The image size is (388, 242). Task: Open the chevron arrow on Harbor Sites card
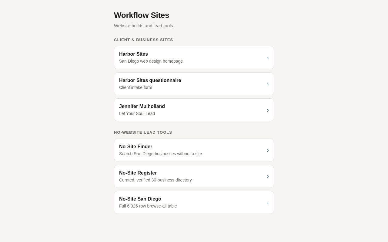268,58
